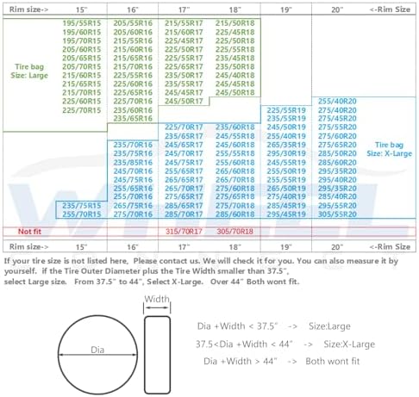Click the 245/75R16 tire size
The image size is (419, 397).
(x=133, y=180)
